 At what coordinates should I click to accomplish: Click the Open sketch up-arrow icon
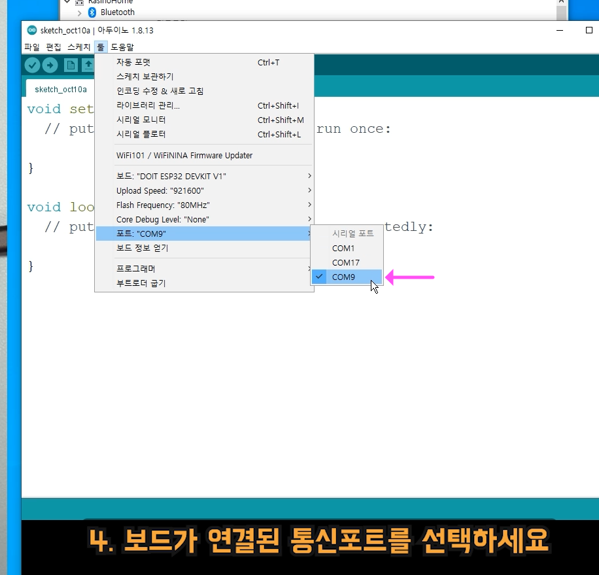(88, 65)
